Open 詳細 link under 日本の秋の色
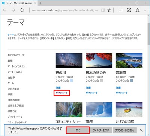 pos(88,88)
